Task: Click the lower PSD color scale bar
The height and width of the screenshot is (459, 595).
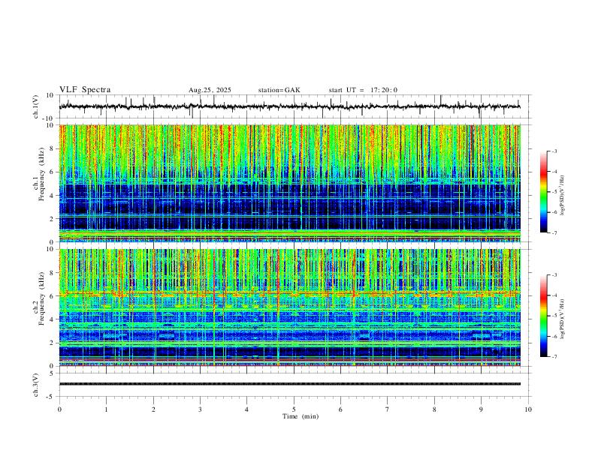Action: [x=544, y=316]
